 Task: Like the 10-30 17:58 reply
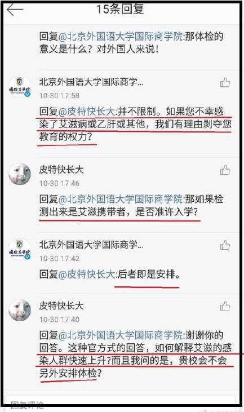(x=225, y=82)
